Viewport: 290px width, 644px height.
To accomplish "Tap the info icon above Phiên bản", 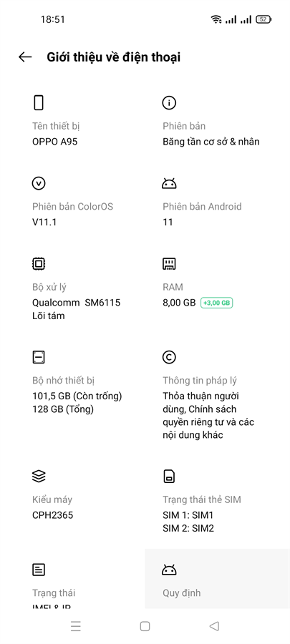I will 169,102.
